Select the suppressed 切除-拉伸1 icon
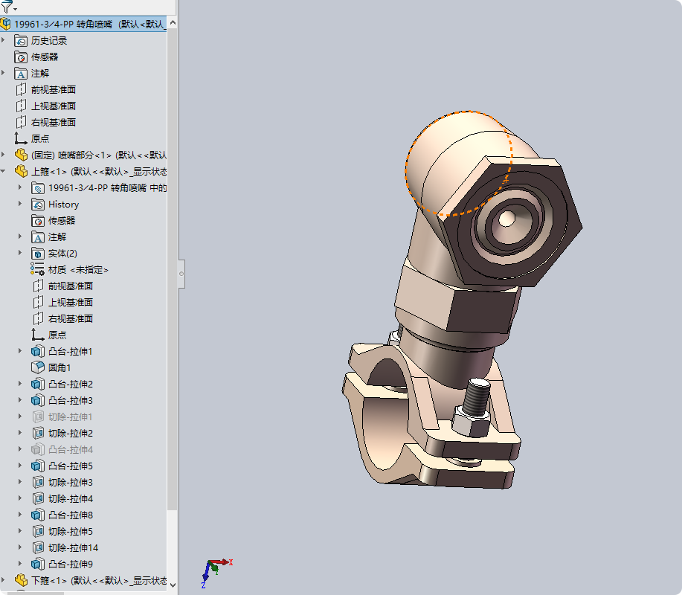682x595 pixels. 38,417
